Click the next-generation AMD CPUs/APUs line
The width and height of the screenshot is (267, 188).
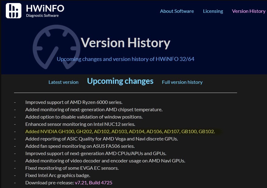pos(96,153)
